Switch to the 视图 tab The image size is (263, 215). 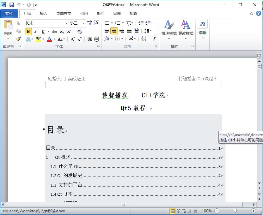tap(133, 13)
